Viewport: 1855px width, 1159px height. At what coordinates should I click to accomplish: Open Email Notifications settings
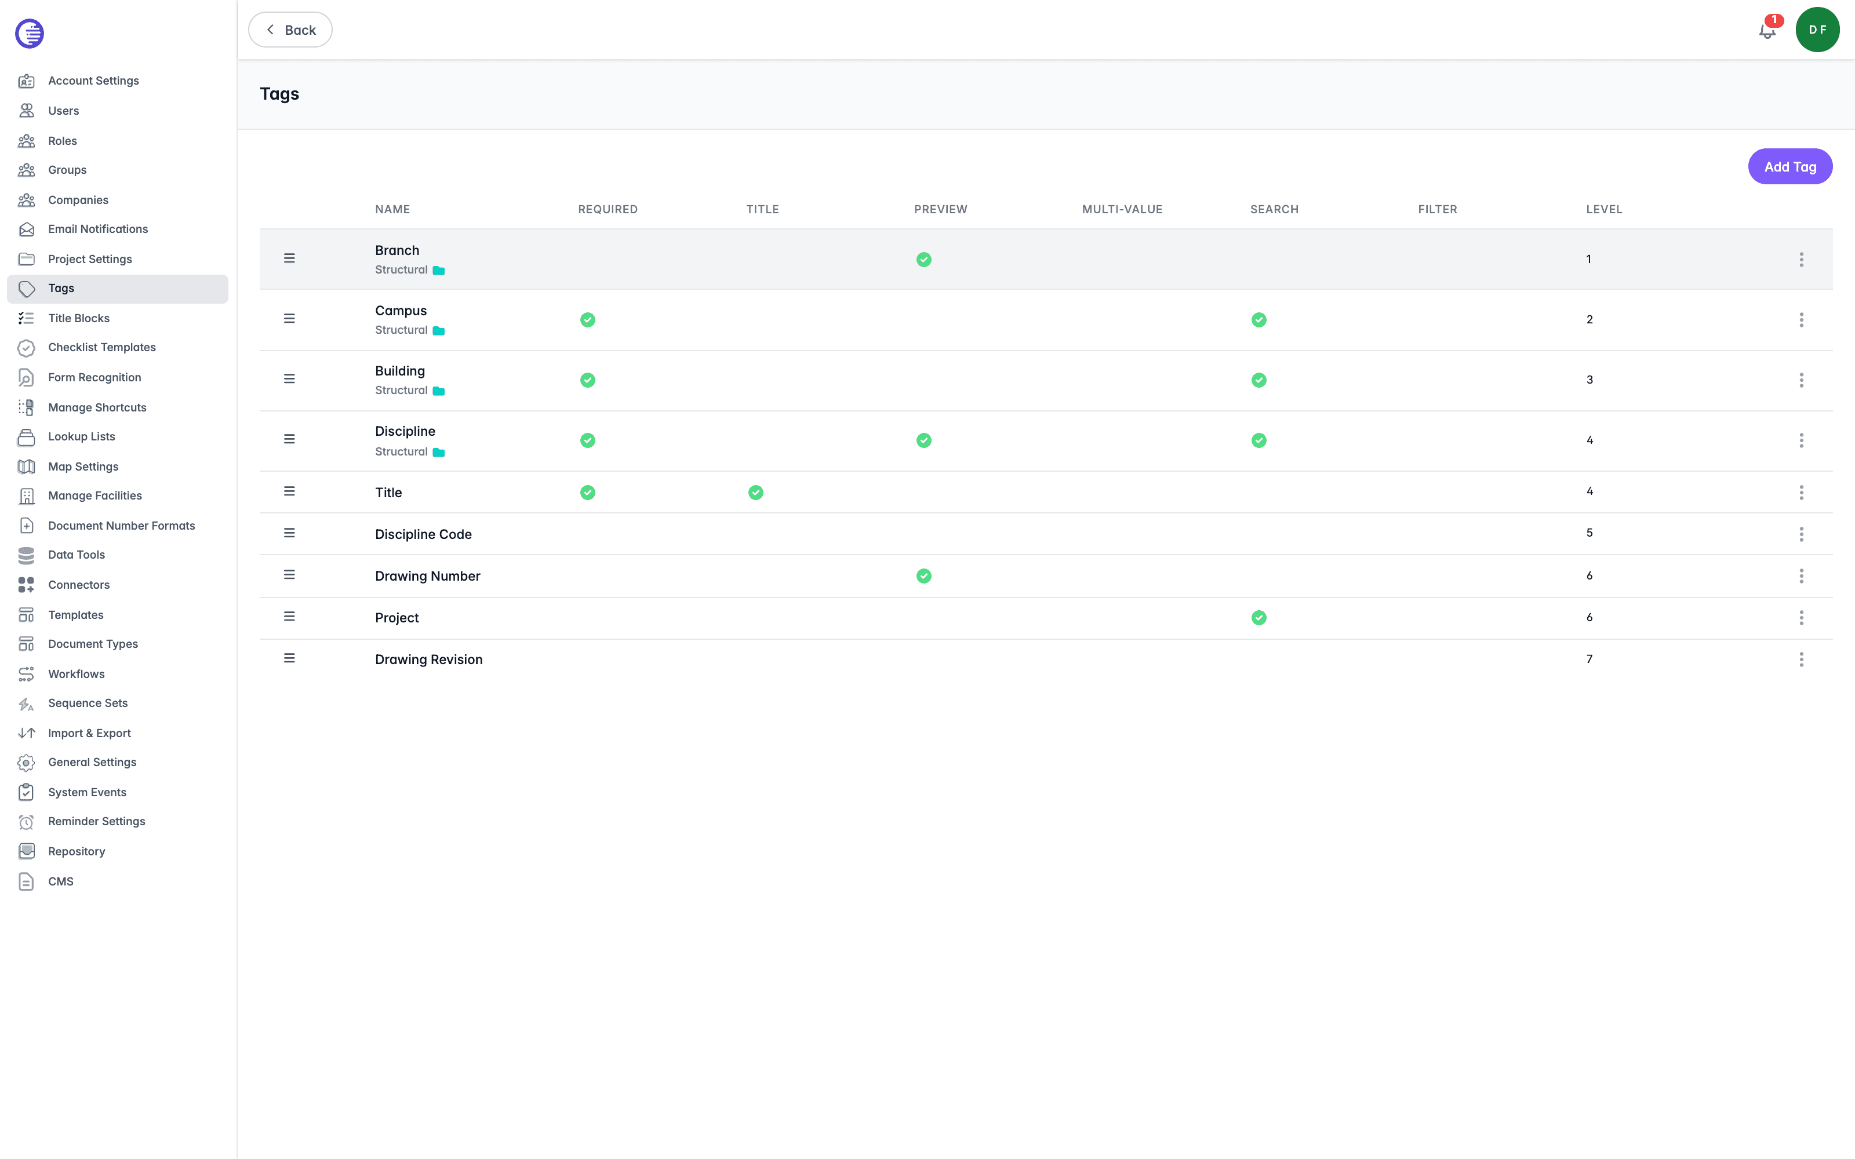[98, 229]
